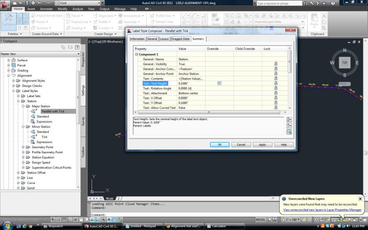Switch to the Layout tab
The width and height of the screenshot is (368, 230).
[165, 39]
